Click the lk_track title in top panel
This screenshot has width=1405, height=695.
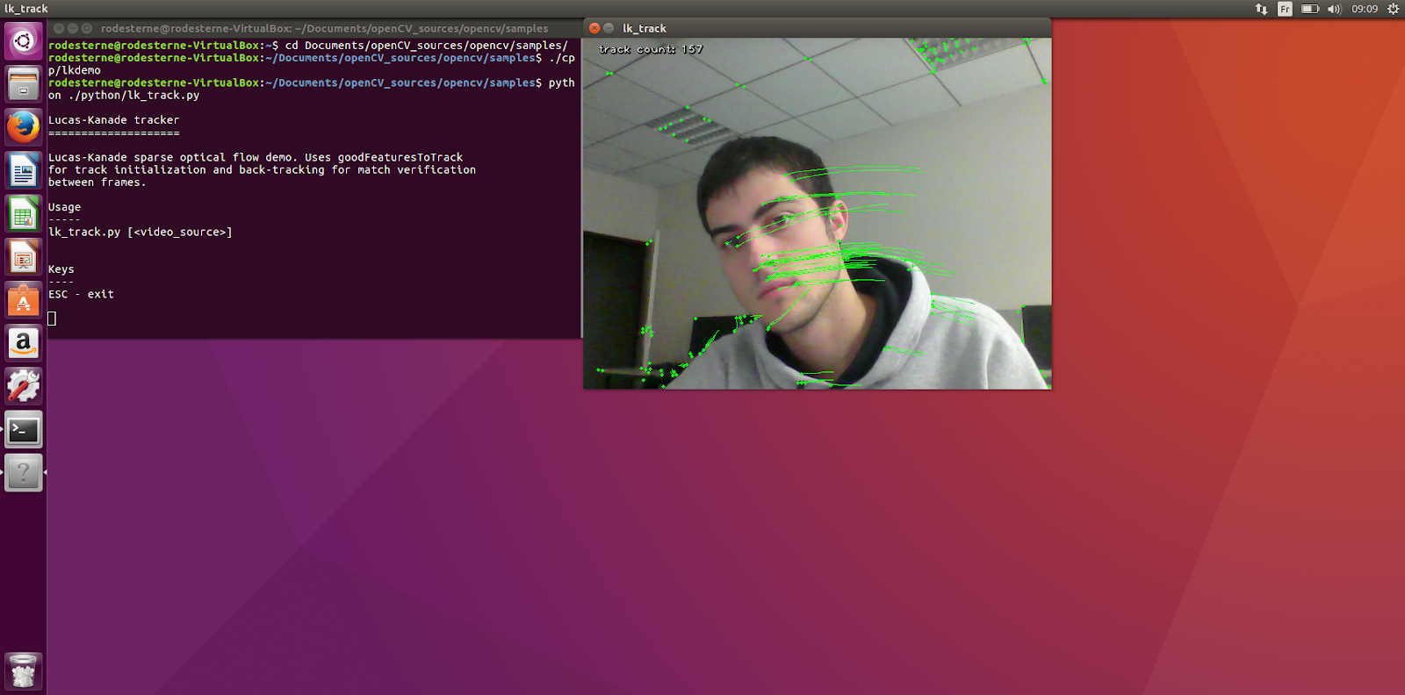point(26,9)
